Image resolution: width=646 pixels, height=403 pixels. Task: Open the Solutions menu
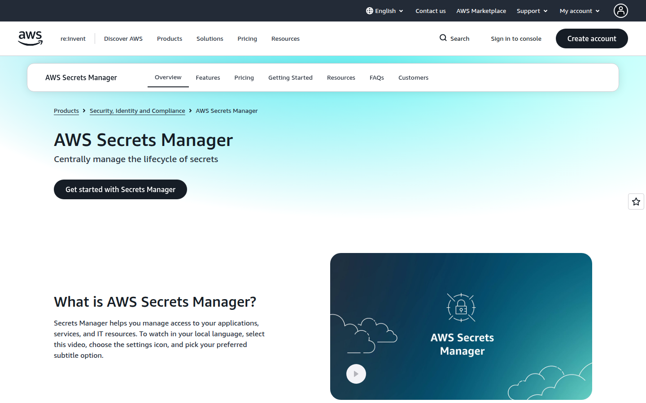(x=210, y=39)
